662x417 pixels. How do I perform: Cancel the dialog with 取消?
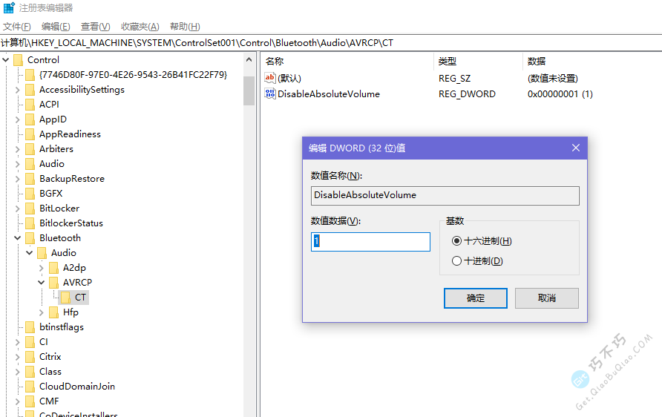click(547, 298)
